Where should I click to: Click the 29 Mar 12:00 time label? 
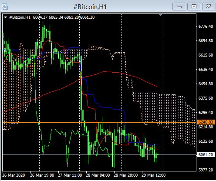154,175
